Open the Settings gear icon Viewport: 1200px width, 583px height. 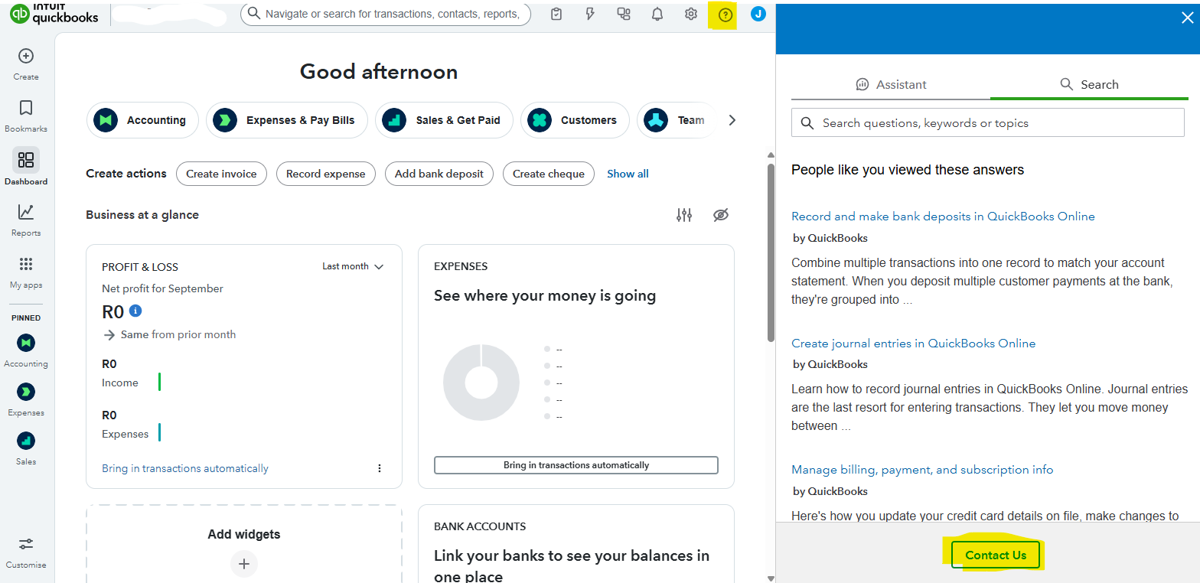click(691, 15)
